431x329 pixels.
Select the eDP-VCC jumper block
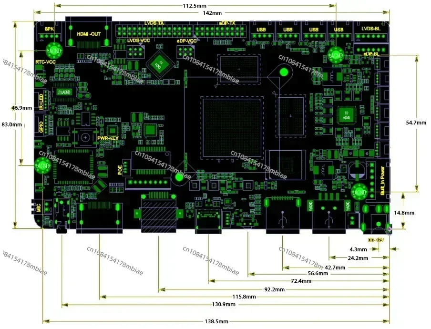(185, 52)
